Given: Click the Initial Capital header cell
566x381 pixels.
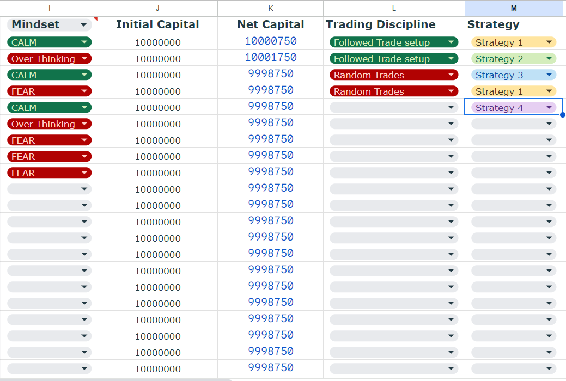Looking at the screenshot, I should pyautogui.click(x=158, y=24).
